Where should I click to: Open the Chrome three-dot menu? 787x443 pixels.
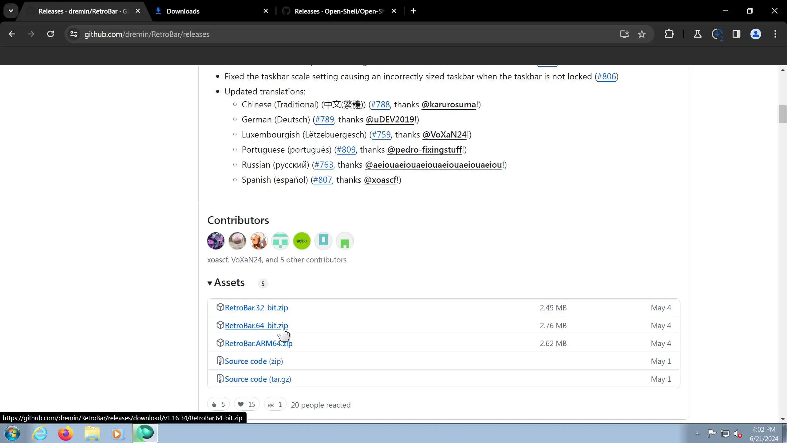click(775, 34)
